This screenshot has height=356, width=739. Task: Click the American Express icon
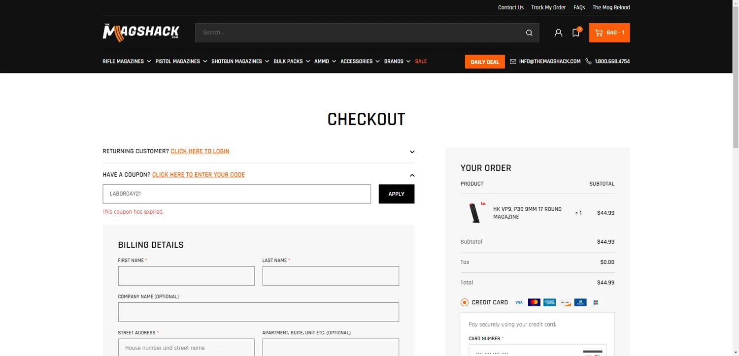550,302
